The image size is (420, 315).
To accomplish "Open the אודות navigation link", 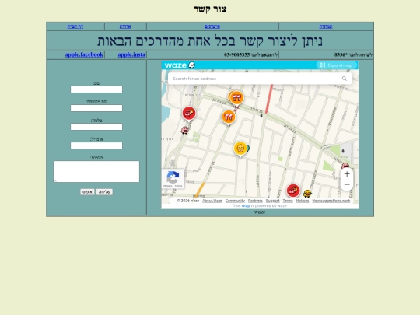I will pos(125,26).
